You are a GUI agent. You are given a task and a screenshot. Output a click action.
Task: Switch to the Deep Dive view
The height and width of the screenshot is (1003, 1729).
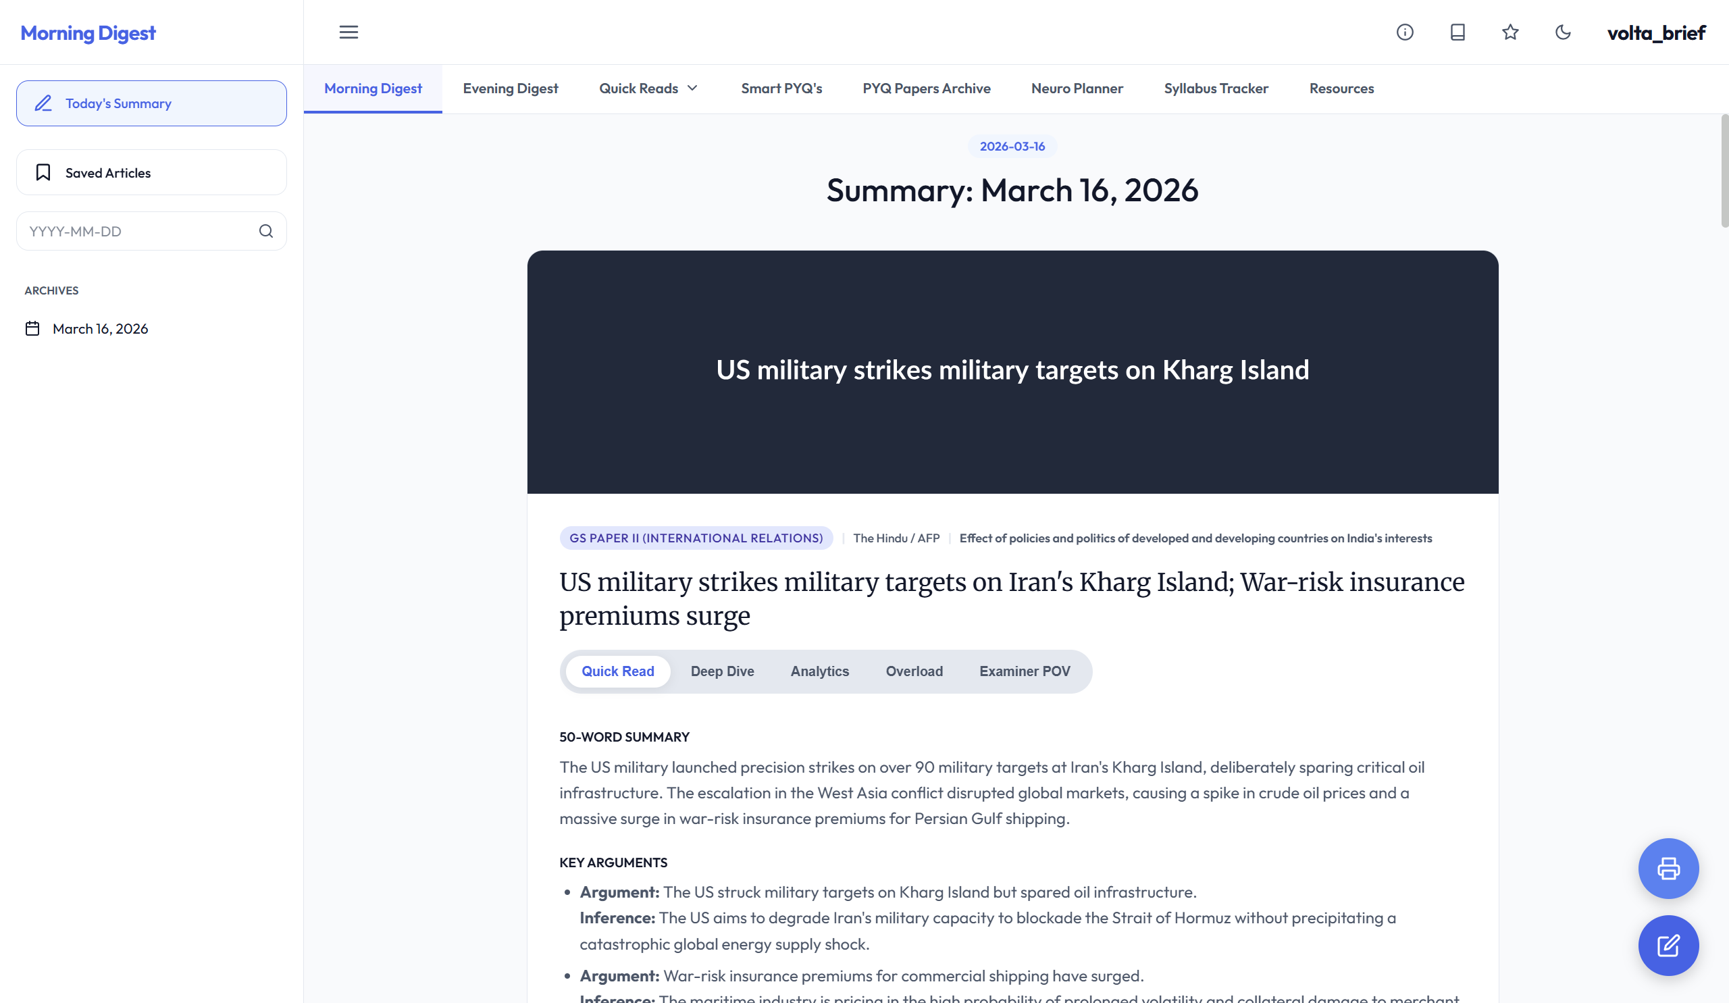click(x=722, y=671)
